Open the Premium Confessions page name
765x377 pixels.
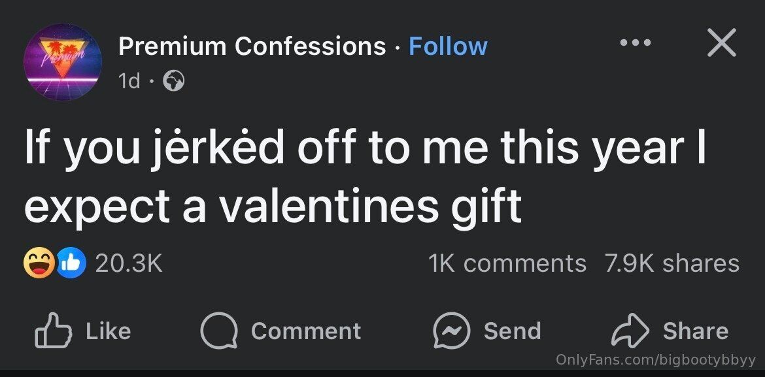[x=252, y=46]
